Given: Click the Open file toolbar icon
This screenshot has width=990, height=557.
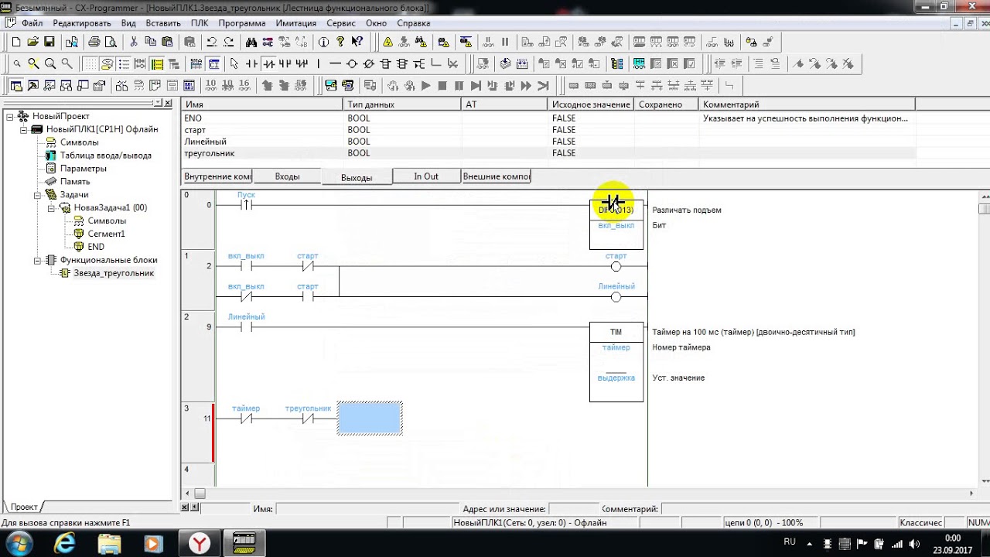Looking at the screenshot, I should pos(33,42).
